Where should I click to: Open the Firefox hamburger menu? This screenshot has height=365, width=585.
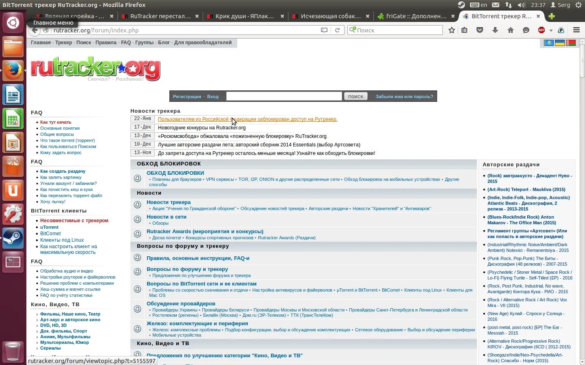pyautogui.click(x=576, y=30)
